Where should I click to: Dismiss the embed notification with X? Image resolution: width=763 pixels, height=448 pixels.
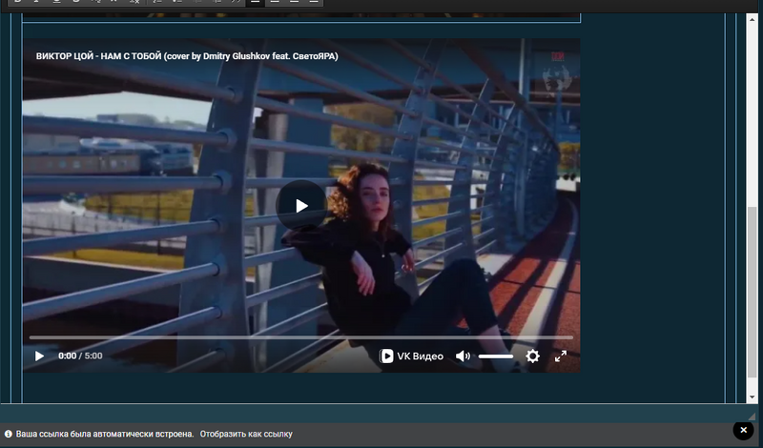click(743, 430)
